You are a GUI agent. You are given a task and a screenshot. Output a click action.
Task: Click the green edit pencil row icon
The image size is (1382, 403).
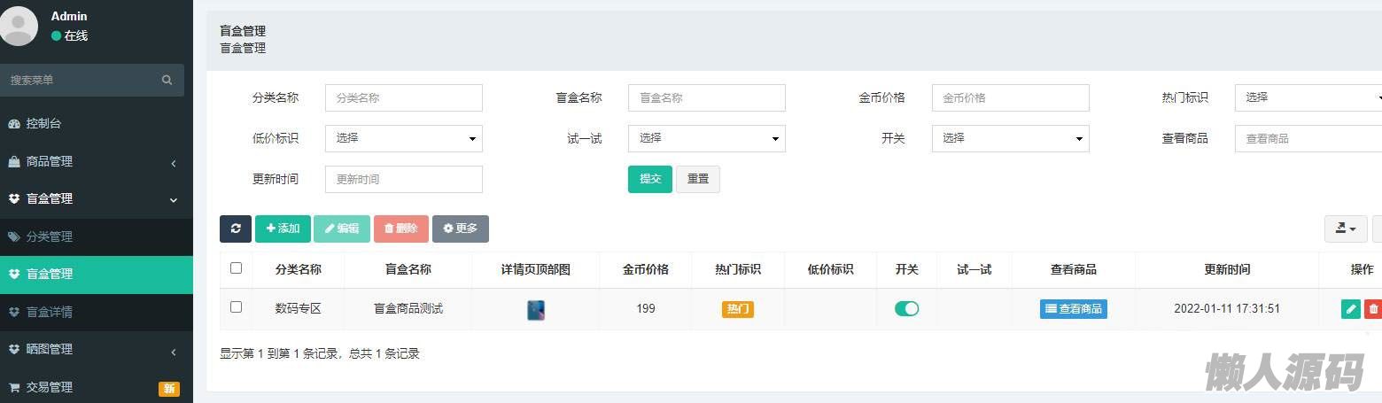[x=1351, y=309]
